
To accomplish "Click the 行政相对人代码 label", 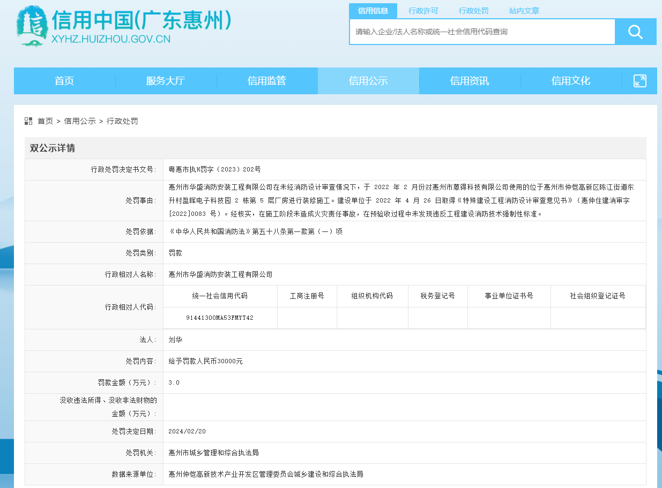I will (131, 307).
